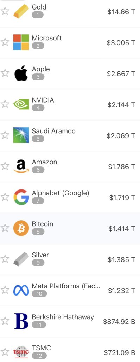
Task: Open the Saudi Aramco name link
Action: 53,131
